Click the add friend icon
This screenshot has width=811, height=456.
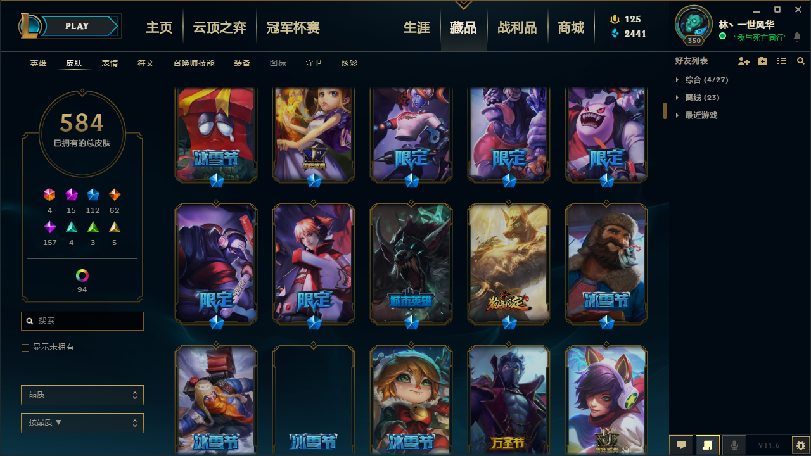tap(744, 61)
